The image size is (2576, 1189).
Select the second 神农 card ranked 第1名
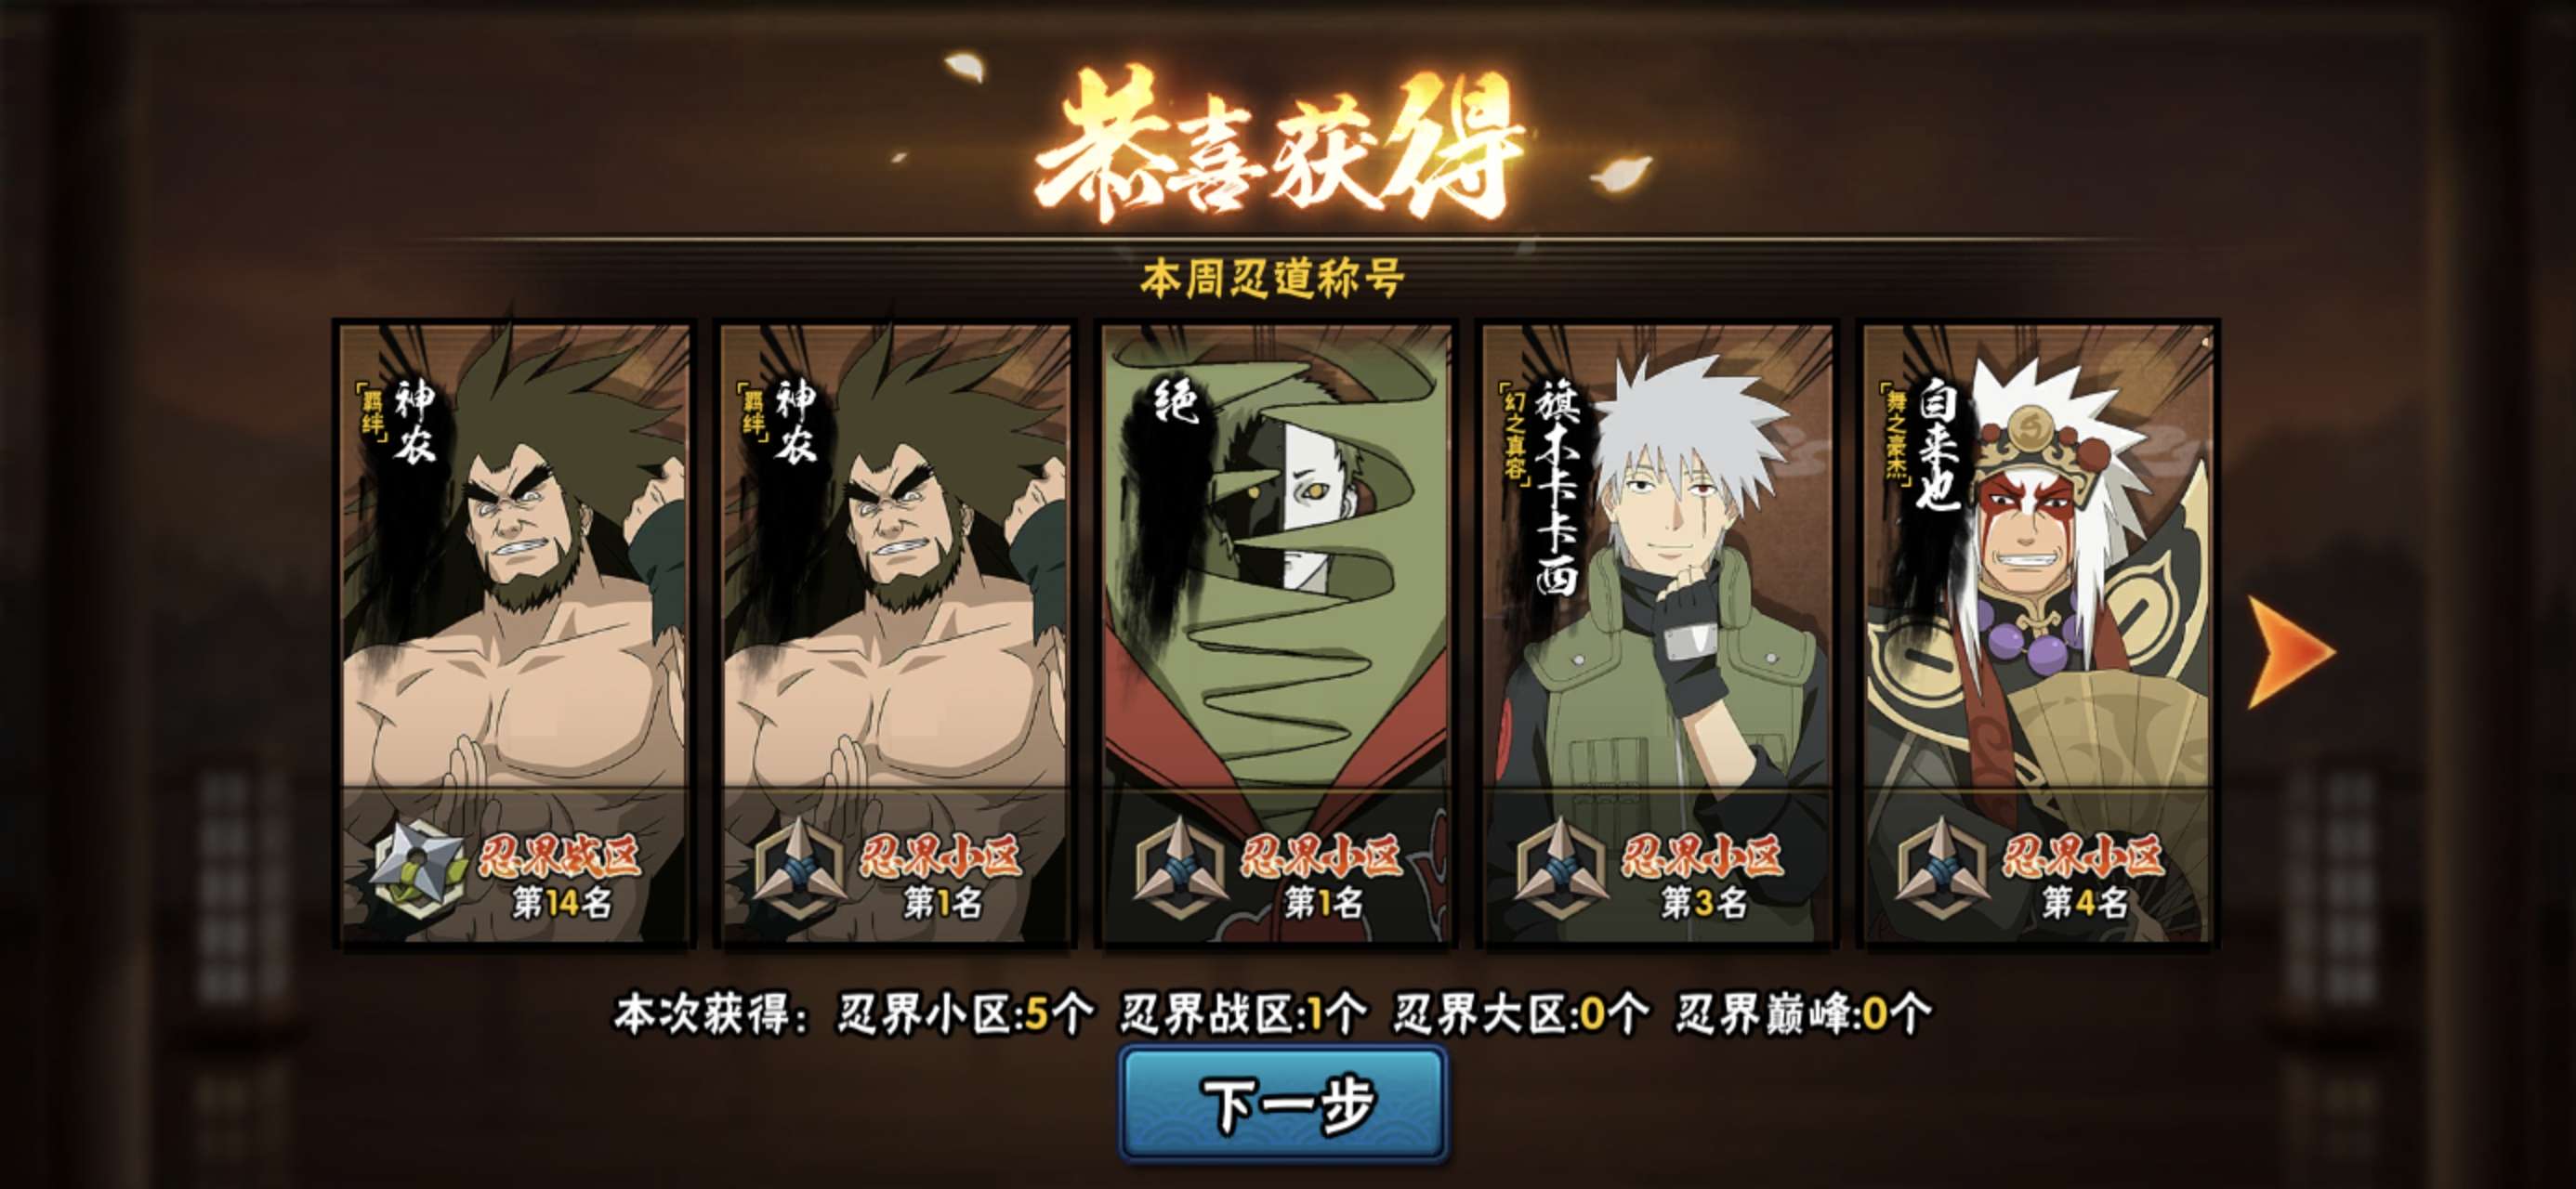pos(895,633)
